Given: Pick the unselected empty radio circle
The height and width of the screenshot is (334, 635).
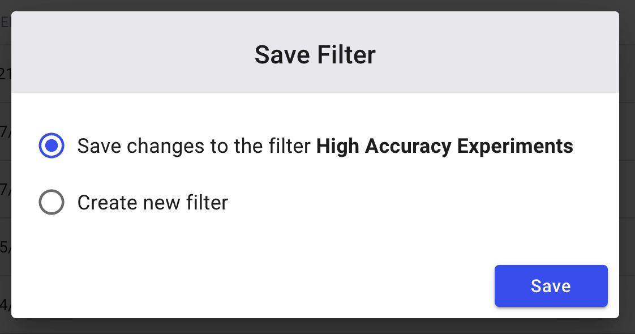Looking at the screenshot, I should [x=52, y=202].
